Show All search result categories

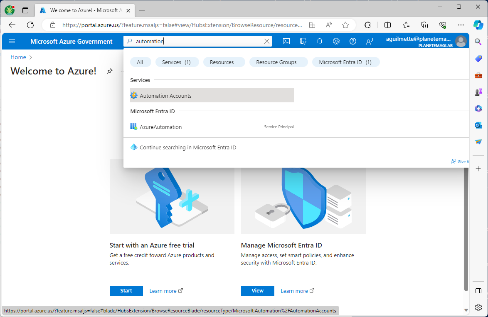point(140,62)
